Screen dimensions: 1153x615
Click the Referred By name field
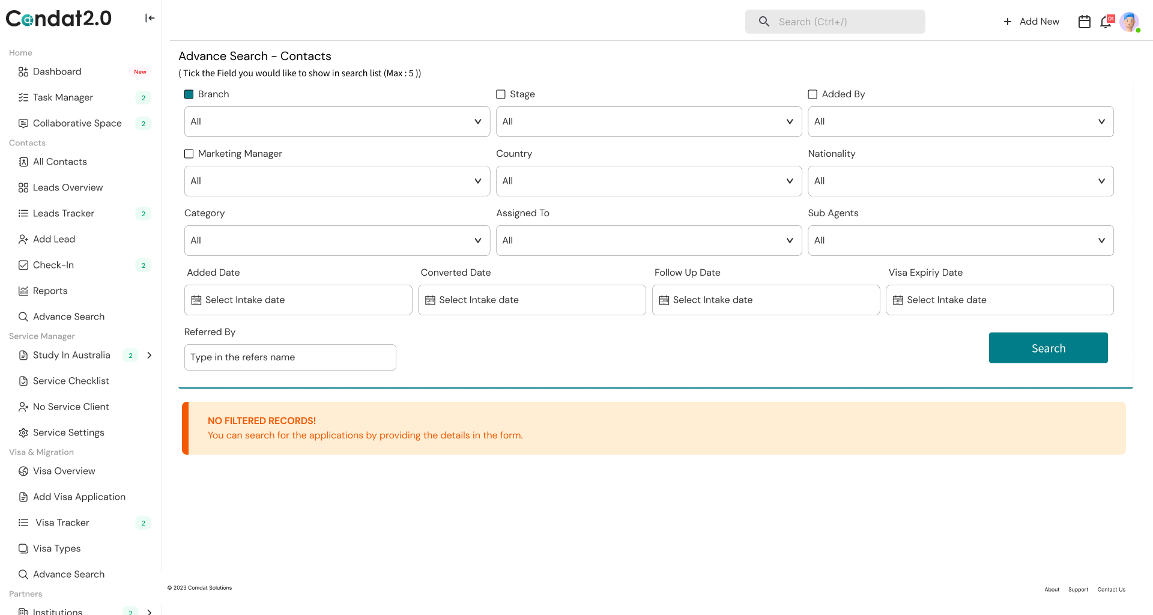290,357
